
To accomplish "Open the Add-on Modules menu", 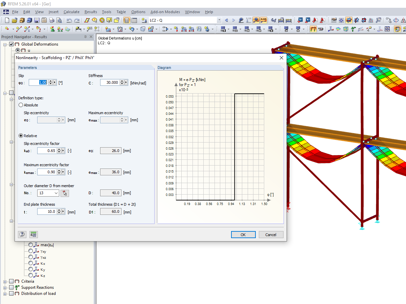I will 165,12.
